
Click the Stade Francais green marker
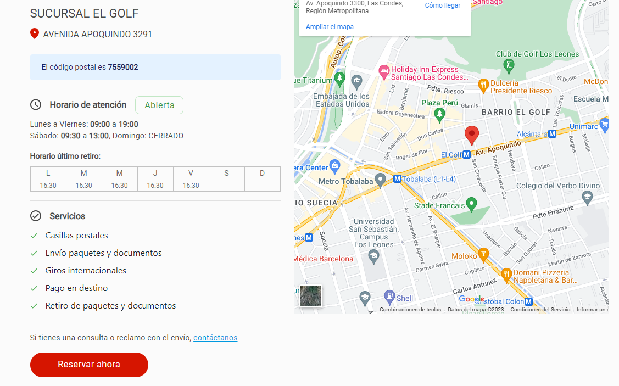pos(471,204)
